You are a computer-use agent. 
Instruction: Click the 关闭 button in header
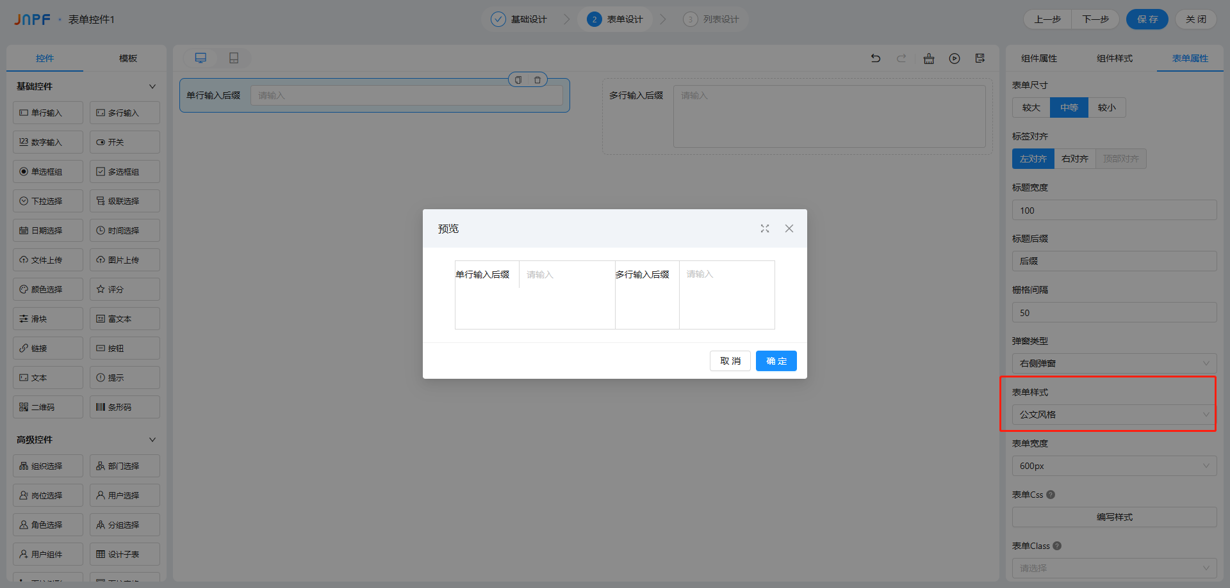coord(1196,19)
